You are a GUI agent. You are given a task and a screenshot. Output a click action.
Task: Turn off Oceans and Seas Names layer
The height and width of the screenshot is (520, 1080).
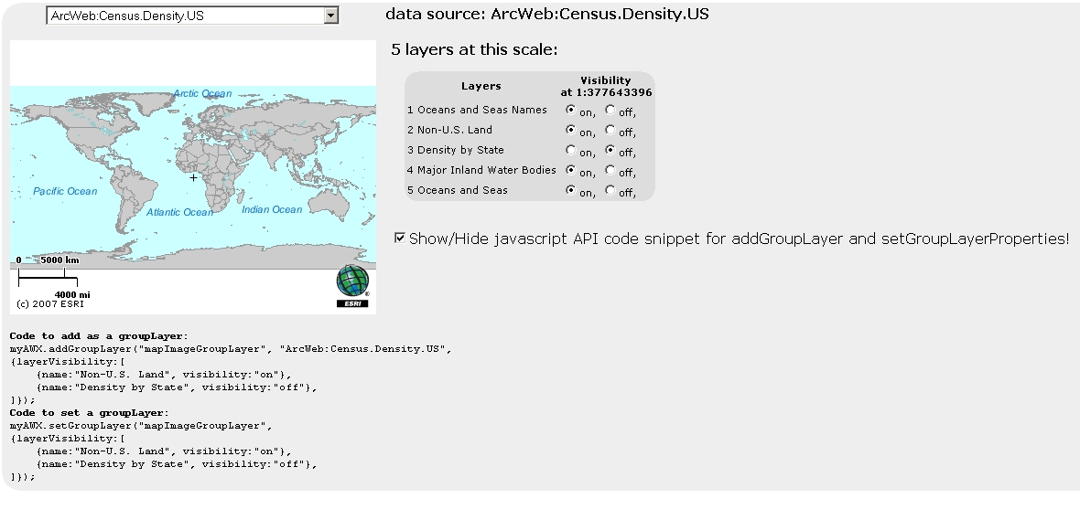coord(610,110)
